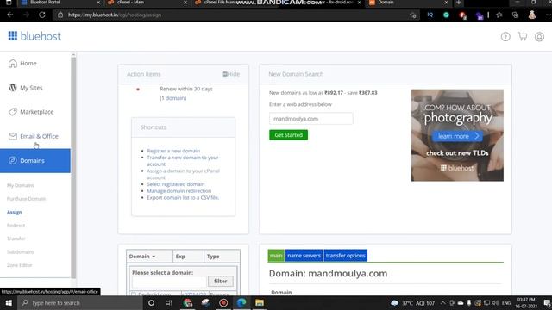Select the Domains sidebar item
Image resolution: width=552 pixels, height=310 pixels.
click(x=35, y=161)
